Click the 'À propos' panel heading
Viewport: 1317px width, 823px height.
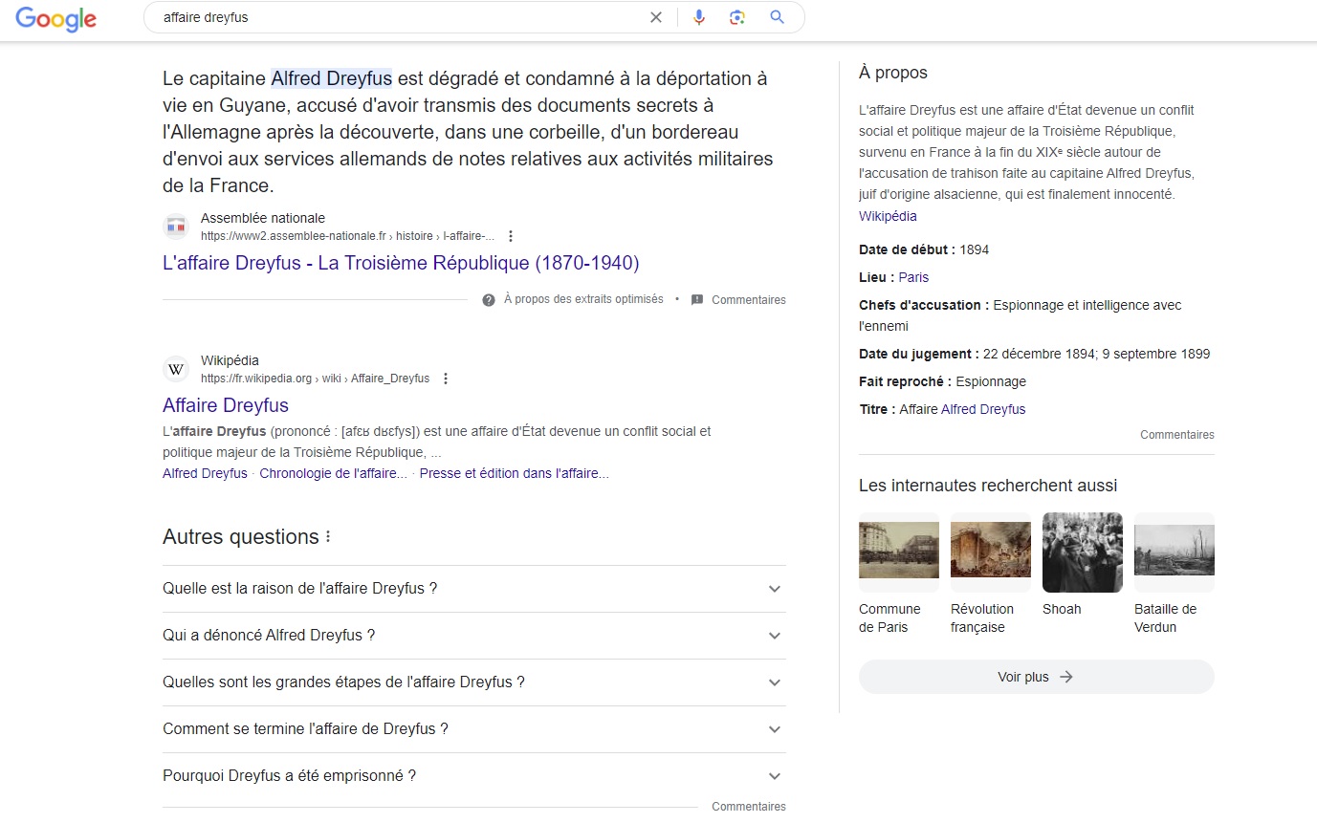tap(893, 73)
